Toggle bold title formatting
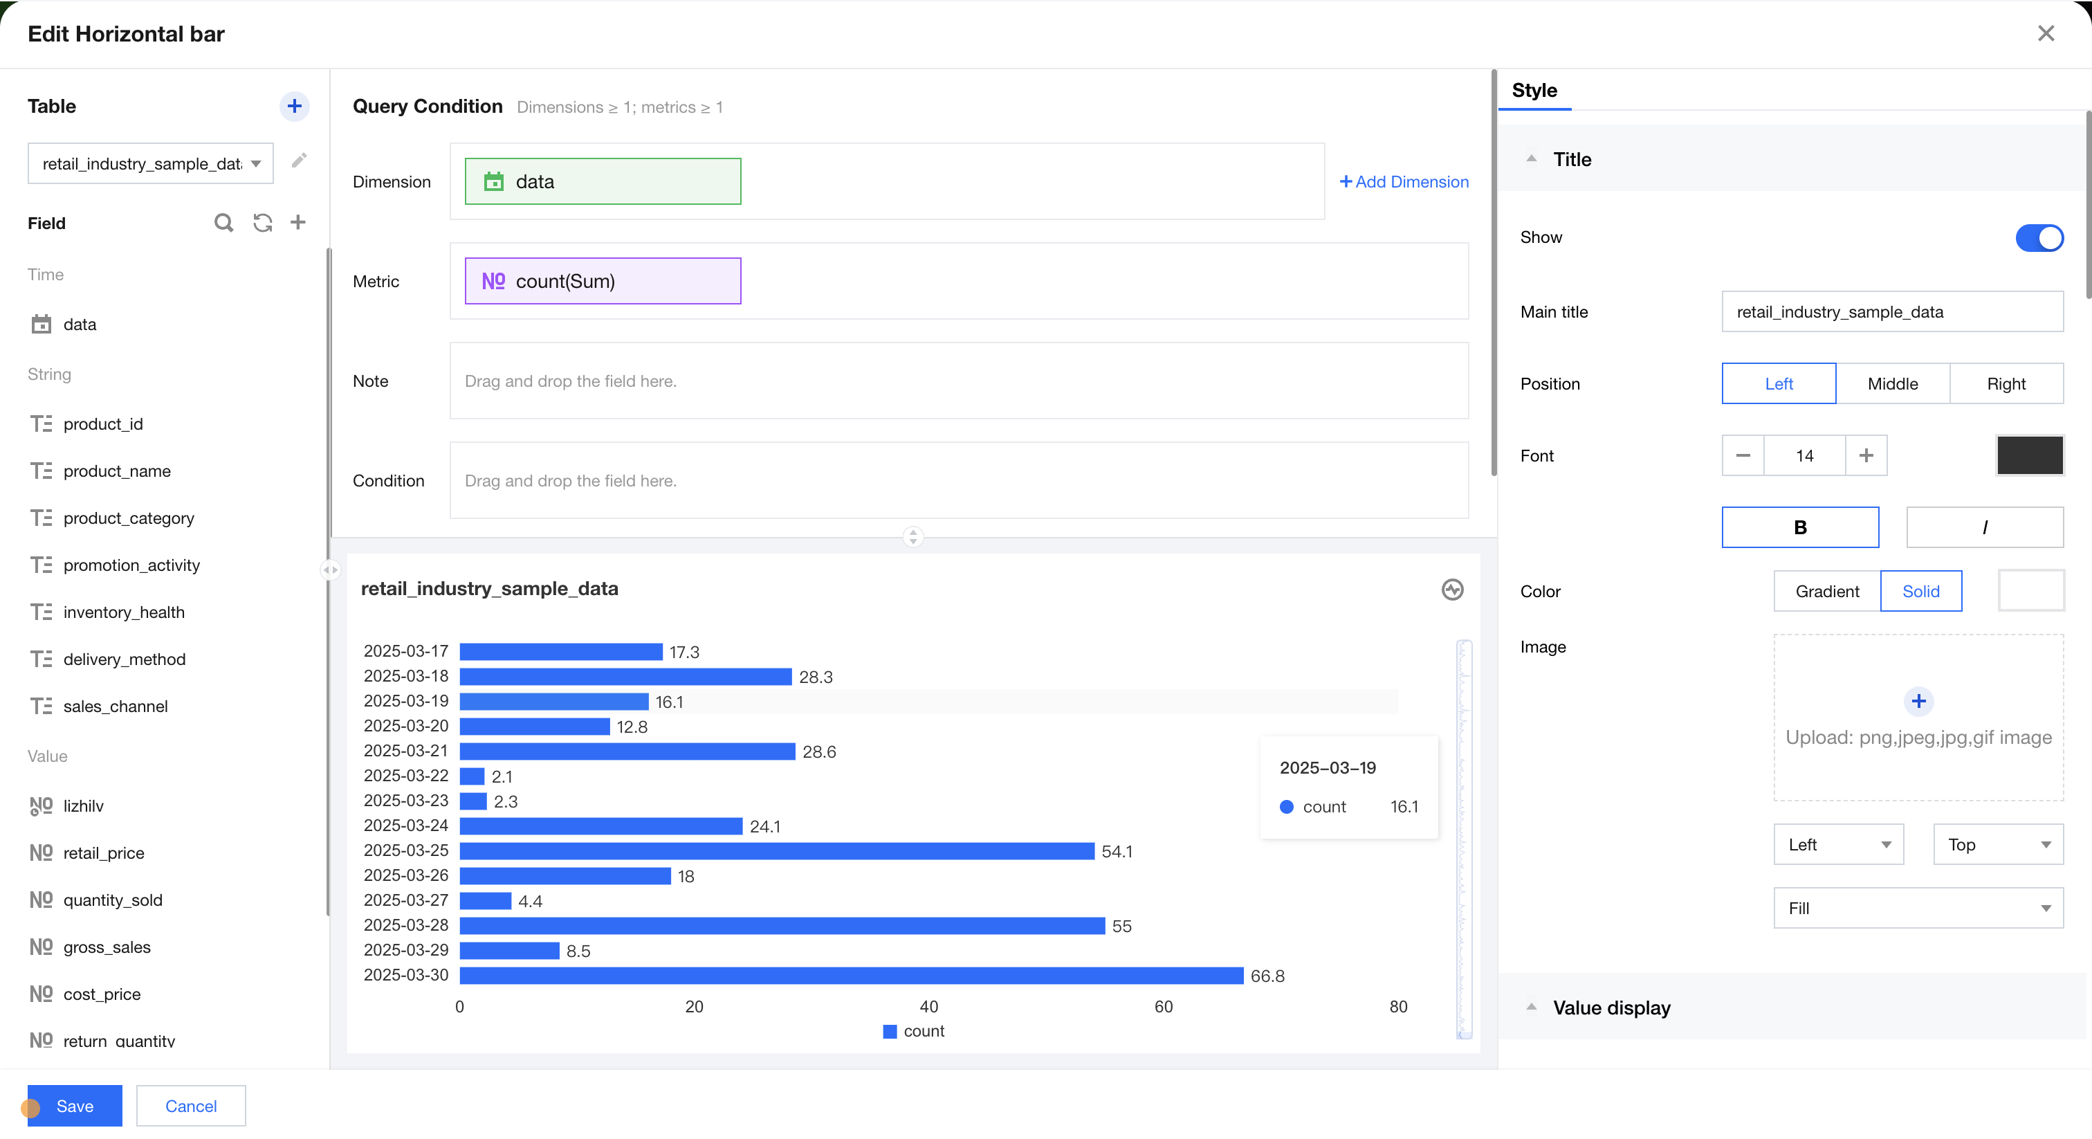Screen dimensions: 2092x1139 1799,527
